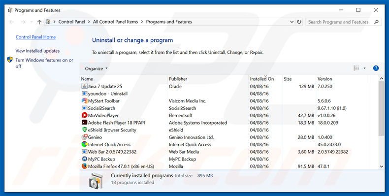The height and width of the screenshot is (196, 389).
Task: Click the scrollbar down arrow
Action: pos(382,167)
